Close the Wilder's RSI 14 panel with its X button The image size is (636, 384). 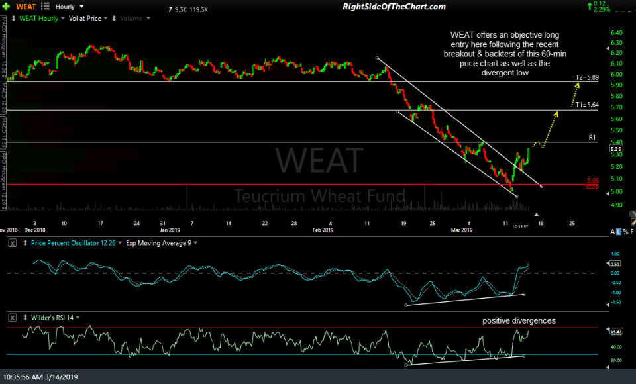coord(12,318)
